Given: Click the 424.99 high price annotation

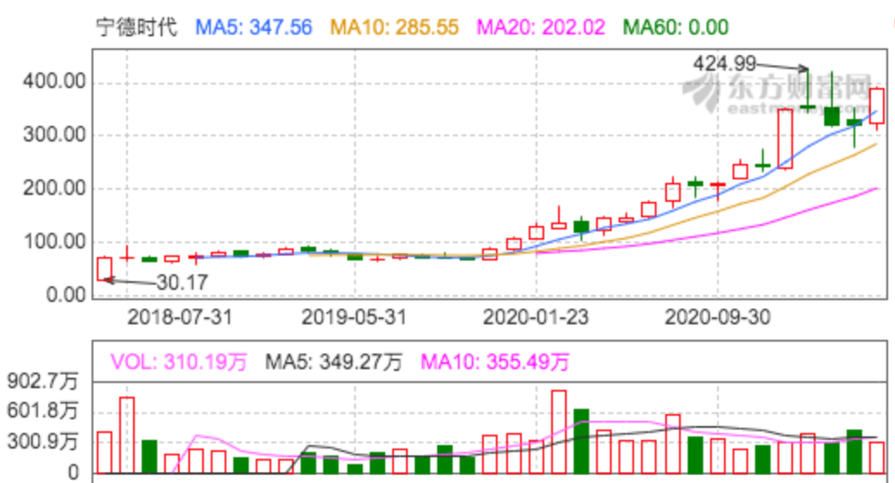Looking at the screenshot, I should coord(724,63).
